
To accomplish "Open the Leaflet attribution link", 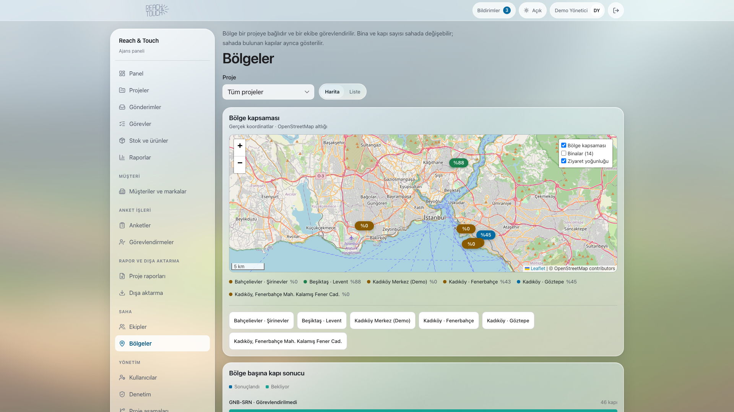I will [x=535, y=269].
